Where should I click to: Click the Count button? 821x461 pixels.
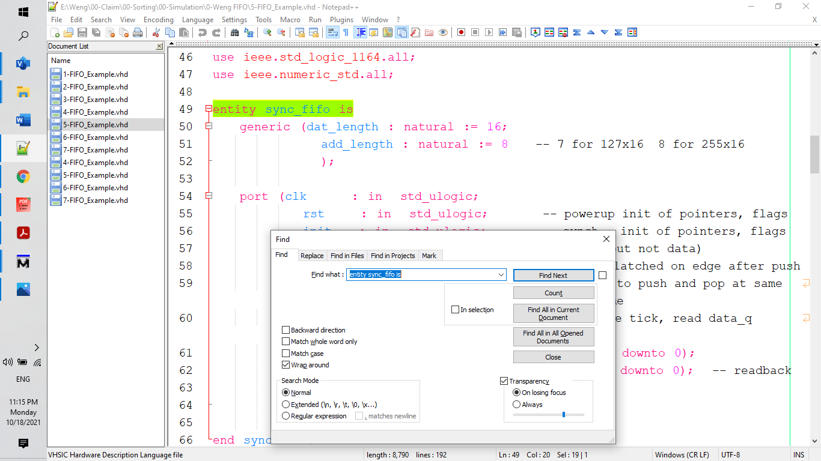coord(554,293)
